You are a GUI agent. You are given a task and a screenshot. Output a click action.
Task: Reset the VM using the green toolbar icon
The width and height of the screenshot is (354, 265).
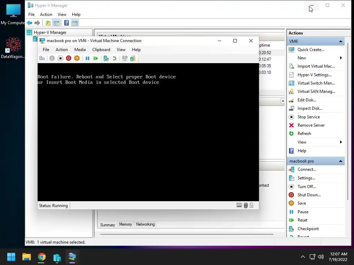point(96,58)
